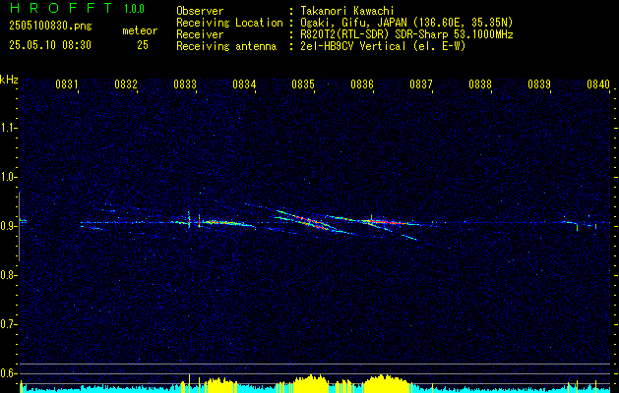Click the meteor count 25
619x393 pixels.
point(143,45)
